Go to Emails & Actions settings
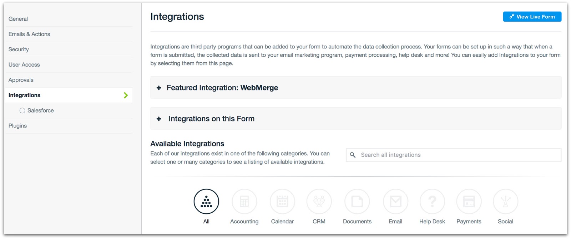The height and width of the screenshot is (239, 571). pos(29,34)
